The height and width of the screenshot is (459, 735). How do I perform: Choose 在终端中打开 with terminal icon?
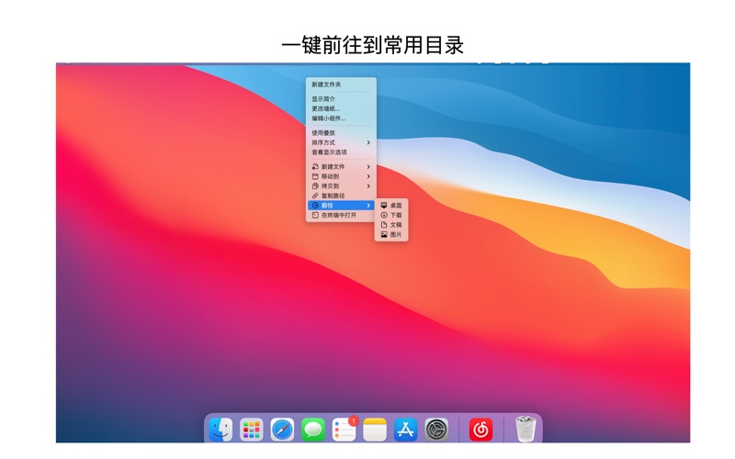tap(341, 216)
